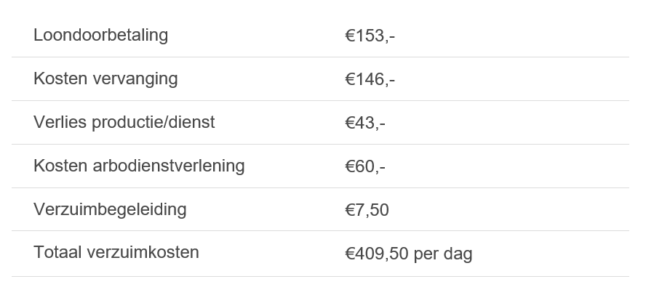Click 'per dag' text in total row
This screenshot has width=662, height=303.
click(x=443, y=254)
